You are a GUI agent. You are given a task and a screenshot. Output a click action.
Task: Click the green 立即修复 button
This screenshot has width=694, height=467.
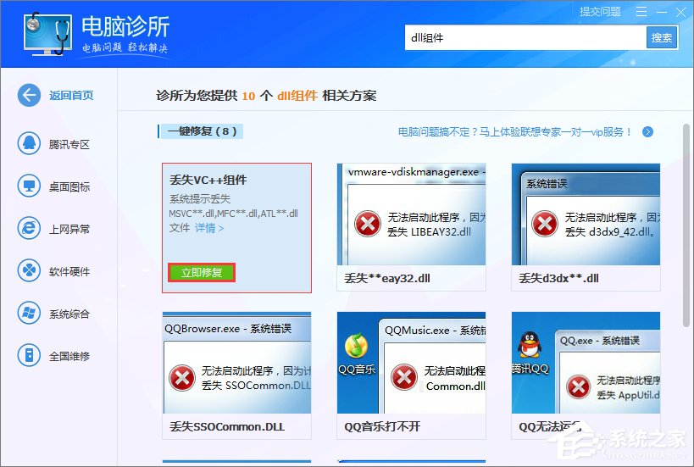click(x=202, y=272)
